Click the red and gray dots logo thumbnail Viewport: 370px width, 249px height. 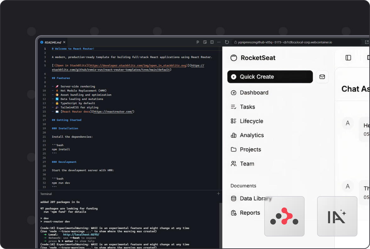click(x=284, y=216)
